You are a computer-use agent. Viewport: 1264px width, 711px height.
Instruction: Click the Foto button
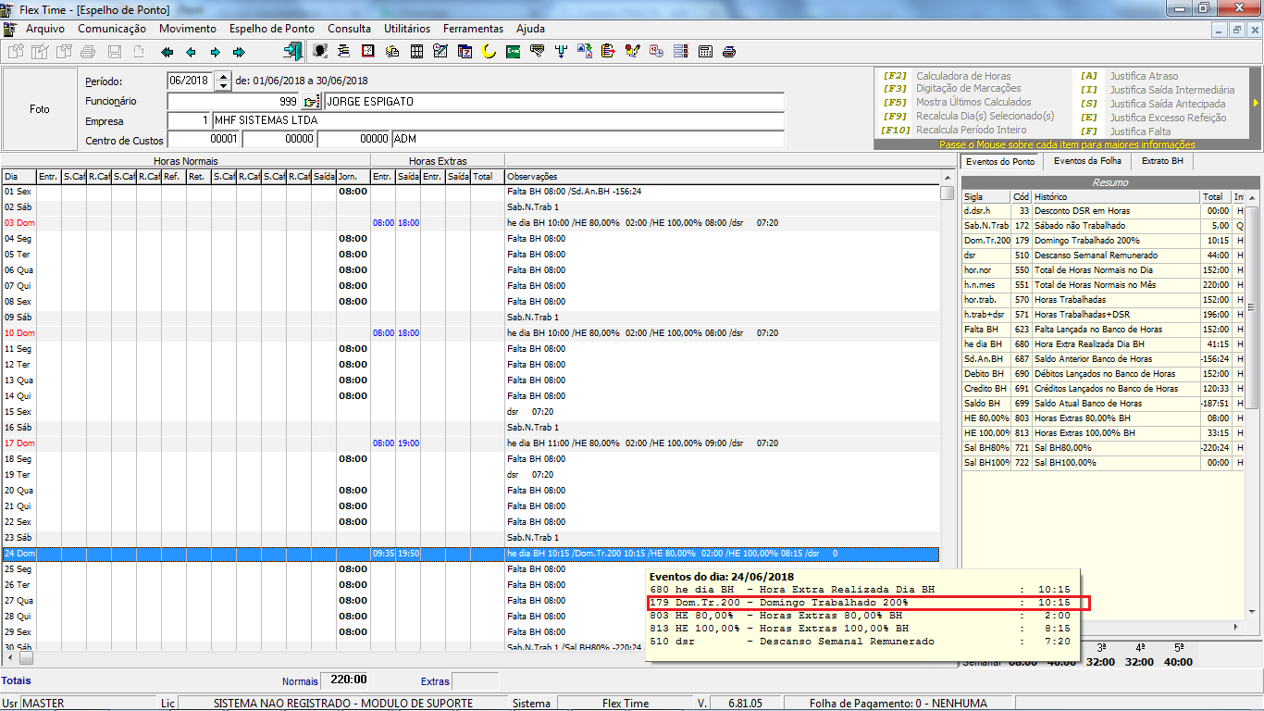(x=40, y=108)
